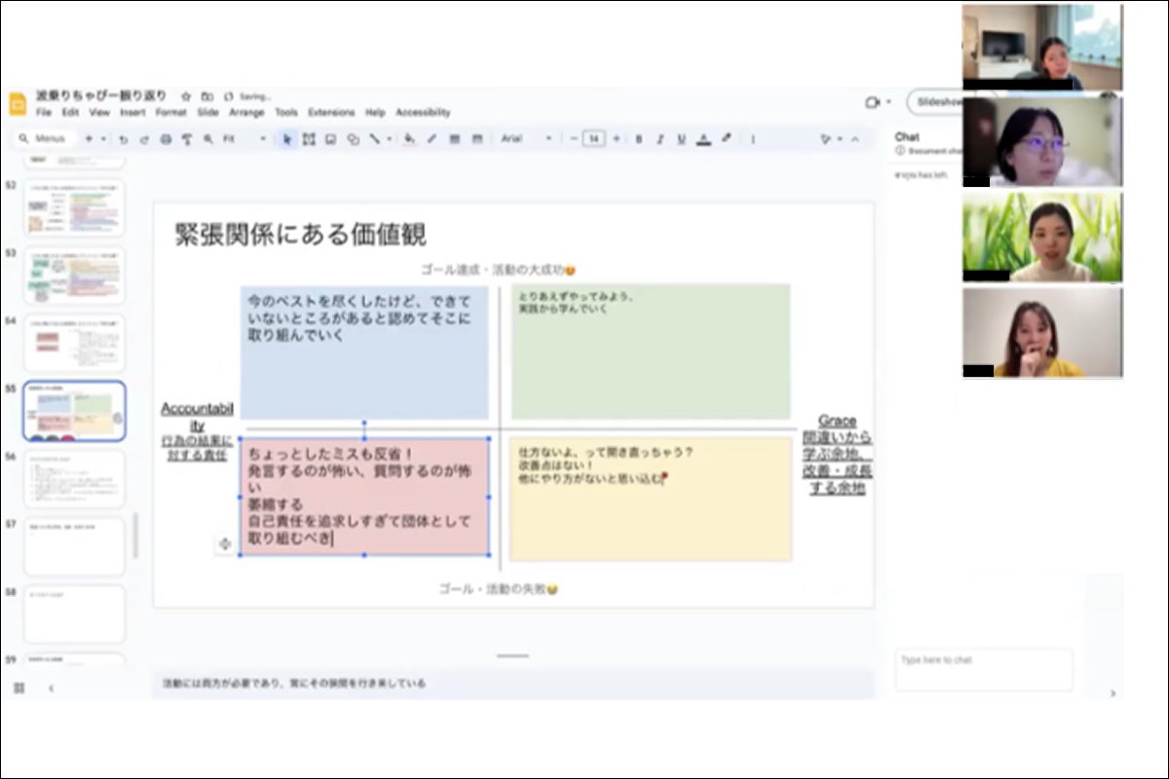The image size is (1169, 779).
Task: Toggle bold formatting
Action: coord(639,139)
